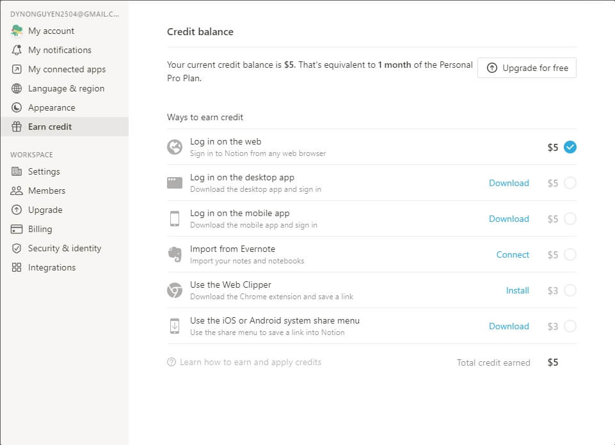Open workspace Settings
This screenshot has width=615, height=445.
(x=65, y=171)
